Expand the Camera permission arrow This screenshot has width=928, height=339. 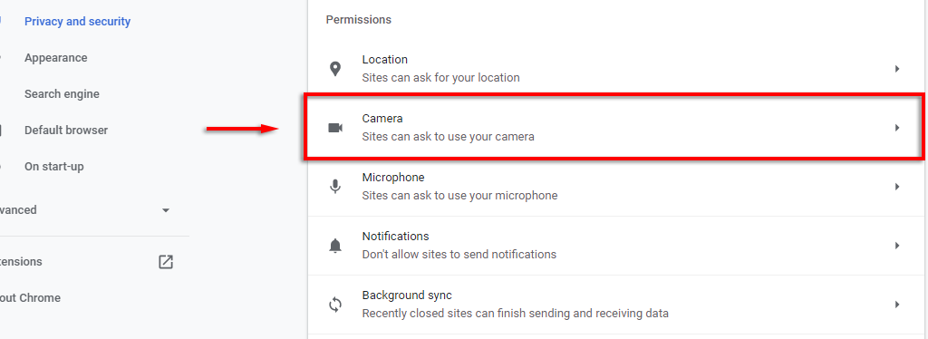pos(897,128)
